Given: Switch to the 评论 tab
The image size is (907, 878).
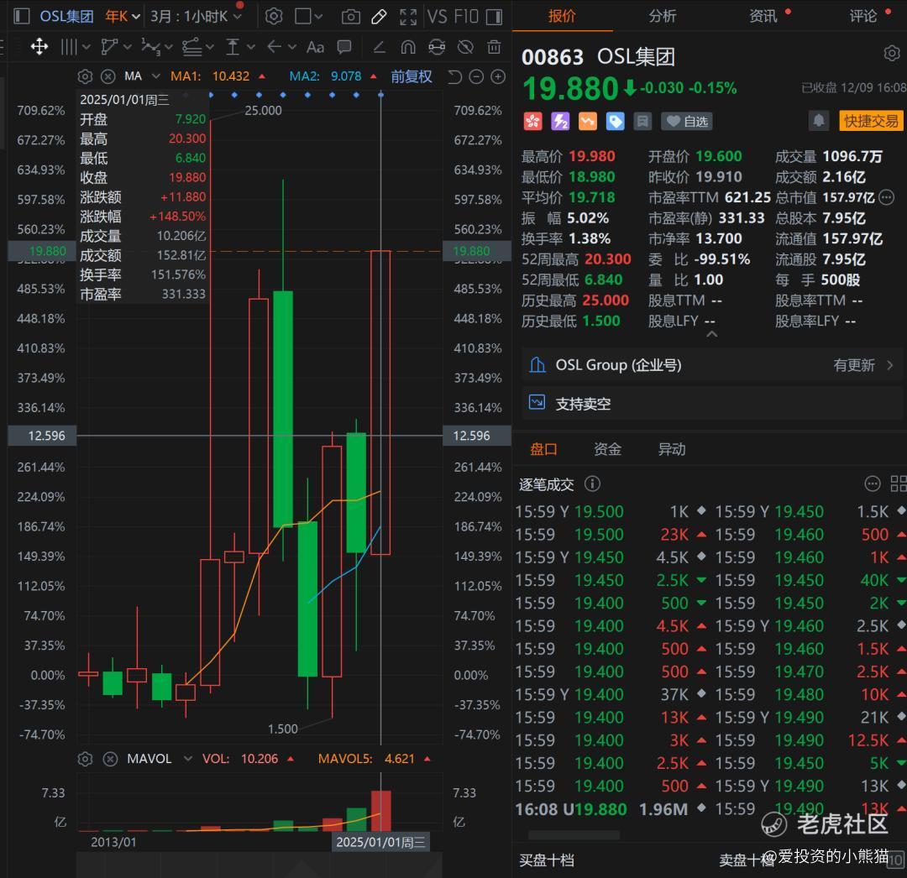Looking at the screenshot, I should coord(863,16).
